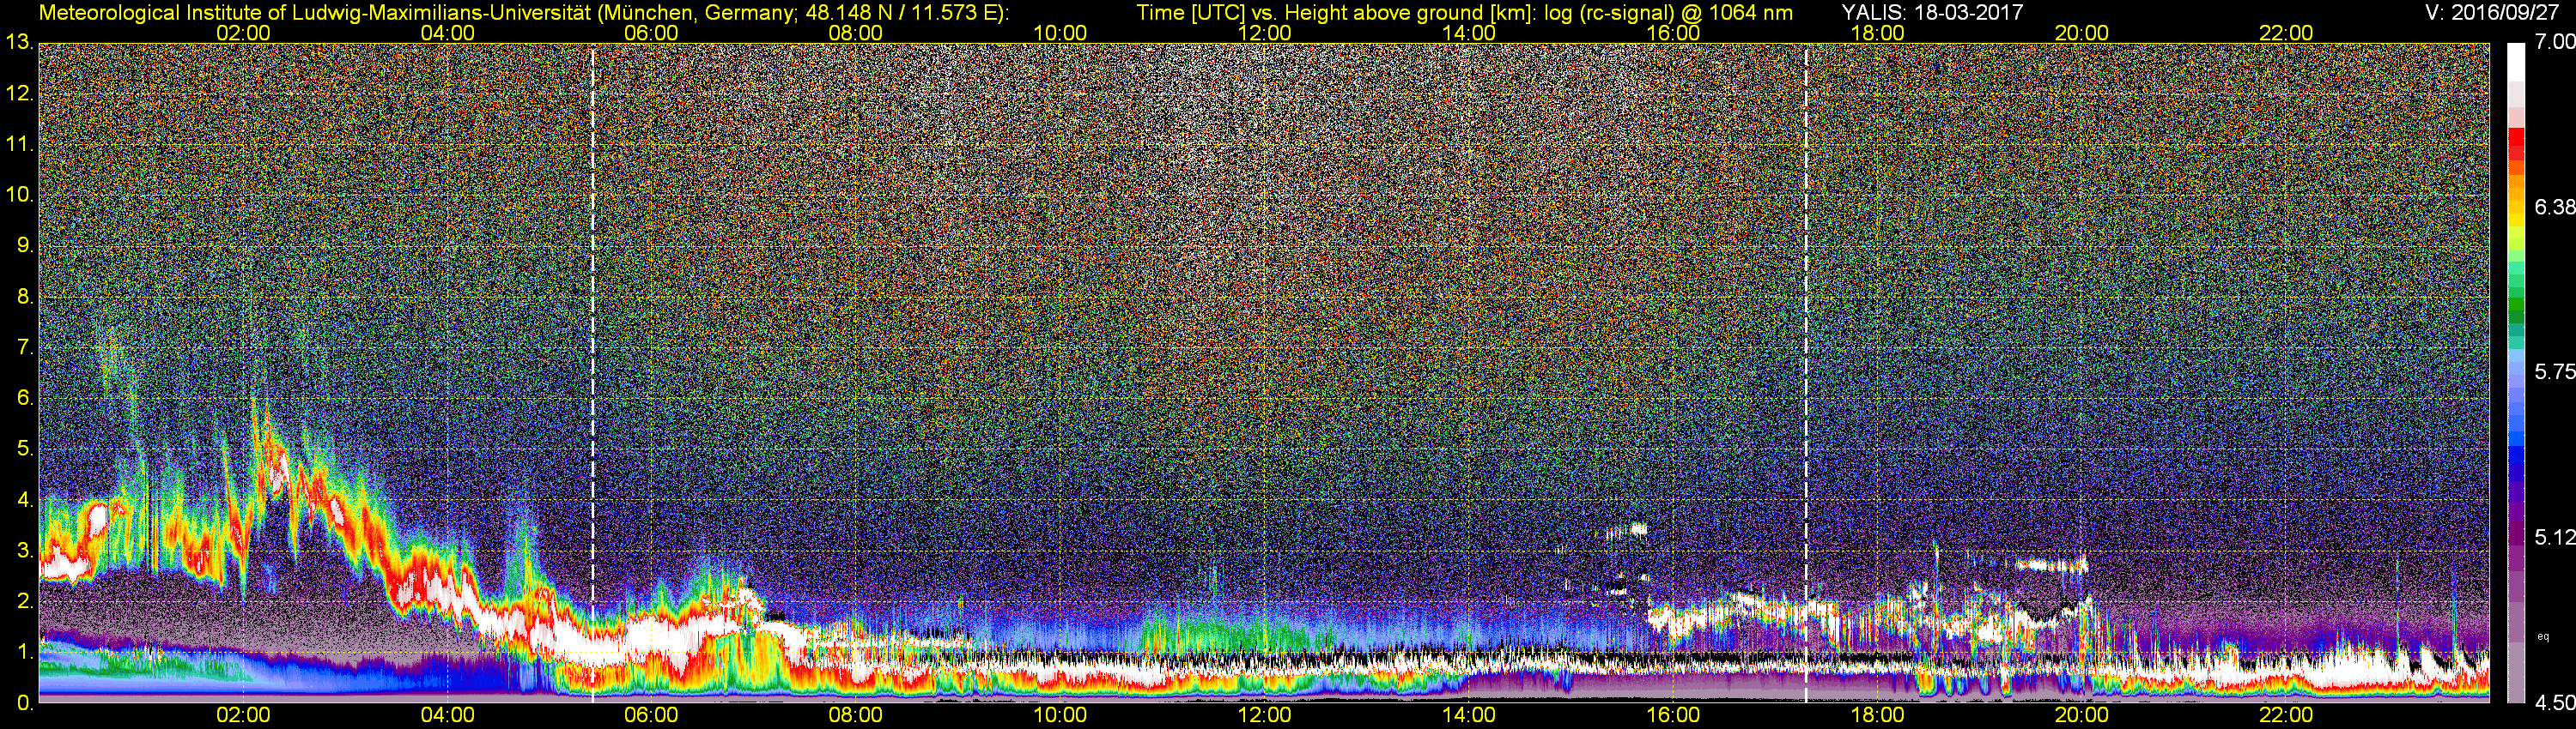Click the 3 km height axis label

pos(25,551)
